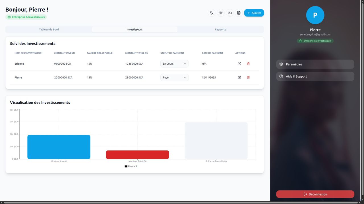This screenshot has width=364, height=204.
Task: Delete Pierre's investment with trash icon
Action: [248, 77]
